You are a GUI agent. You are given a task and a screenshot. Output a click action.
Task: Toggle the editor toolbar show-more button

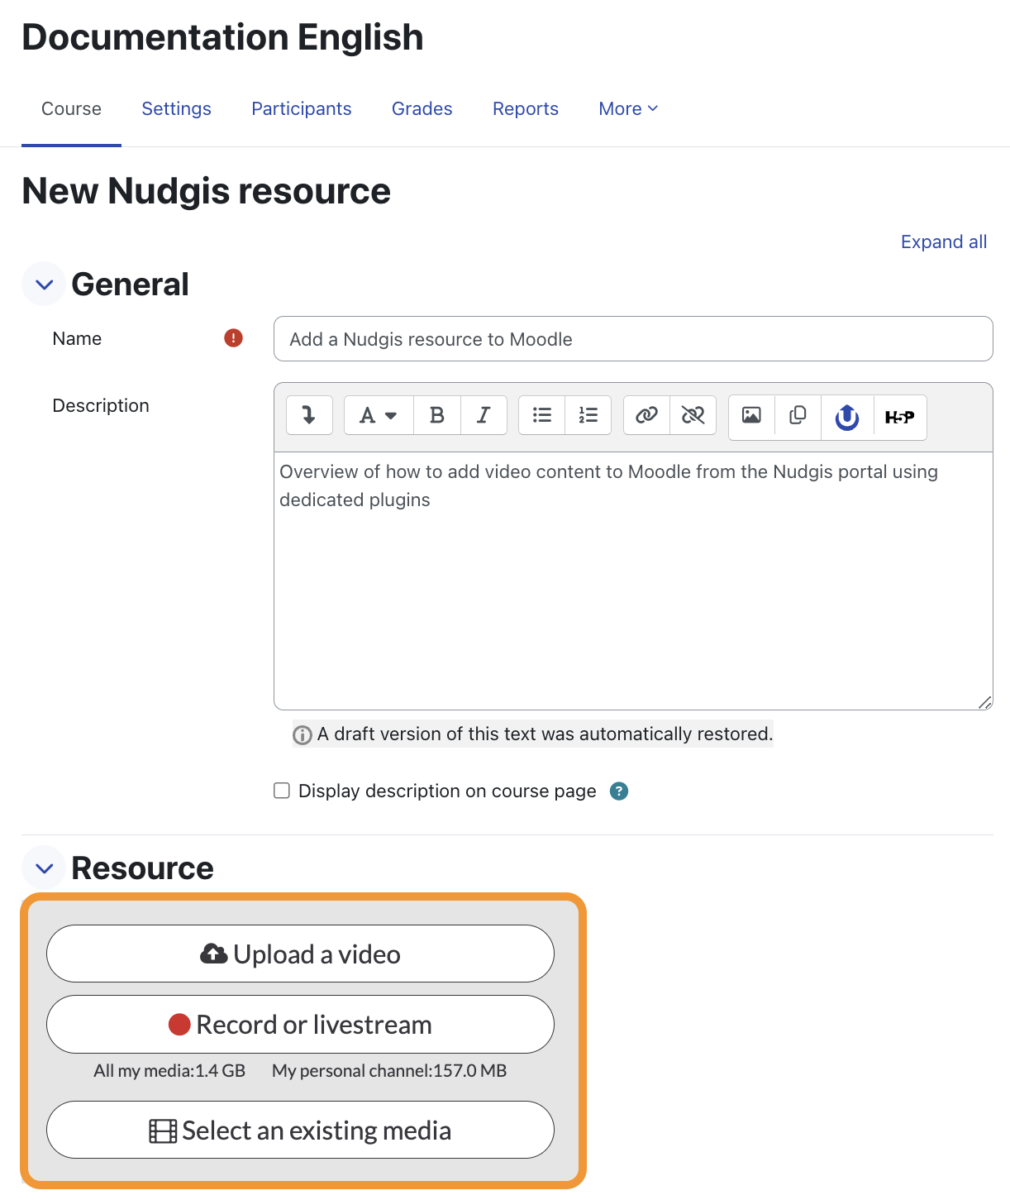(x=309, y=415)
